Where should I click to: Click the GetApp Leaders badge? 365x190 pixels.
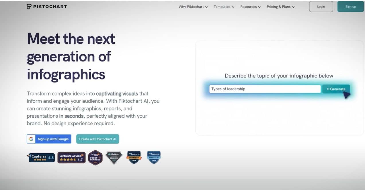click(x=114, y=158)
